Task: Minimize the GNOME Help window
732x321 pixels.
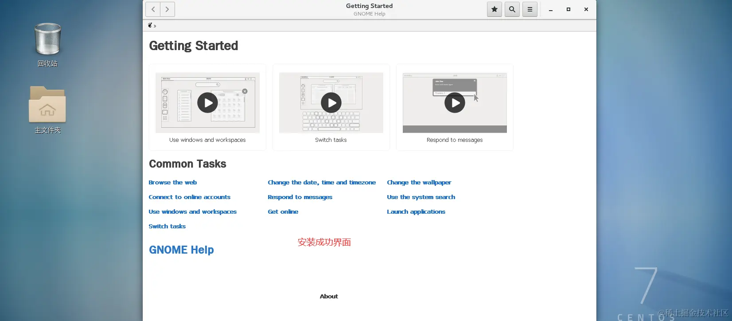Action: pyautogui.click(x=551, y=9)
